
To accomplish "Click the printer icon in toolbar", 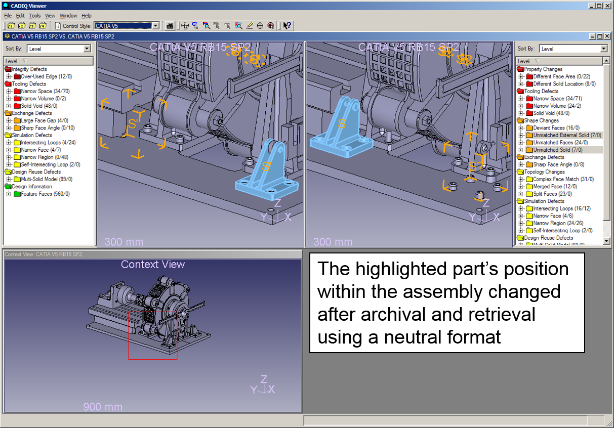I will pyautogui.click(x=170, y=25).
